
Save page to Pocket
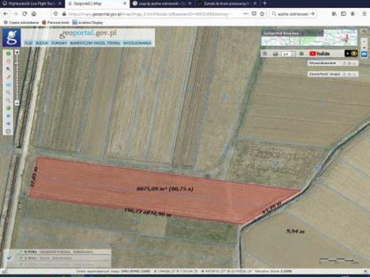coord(254,14)
